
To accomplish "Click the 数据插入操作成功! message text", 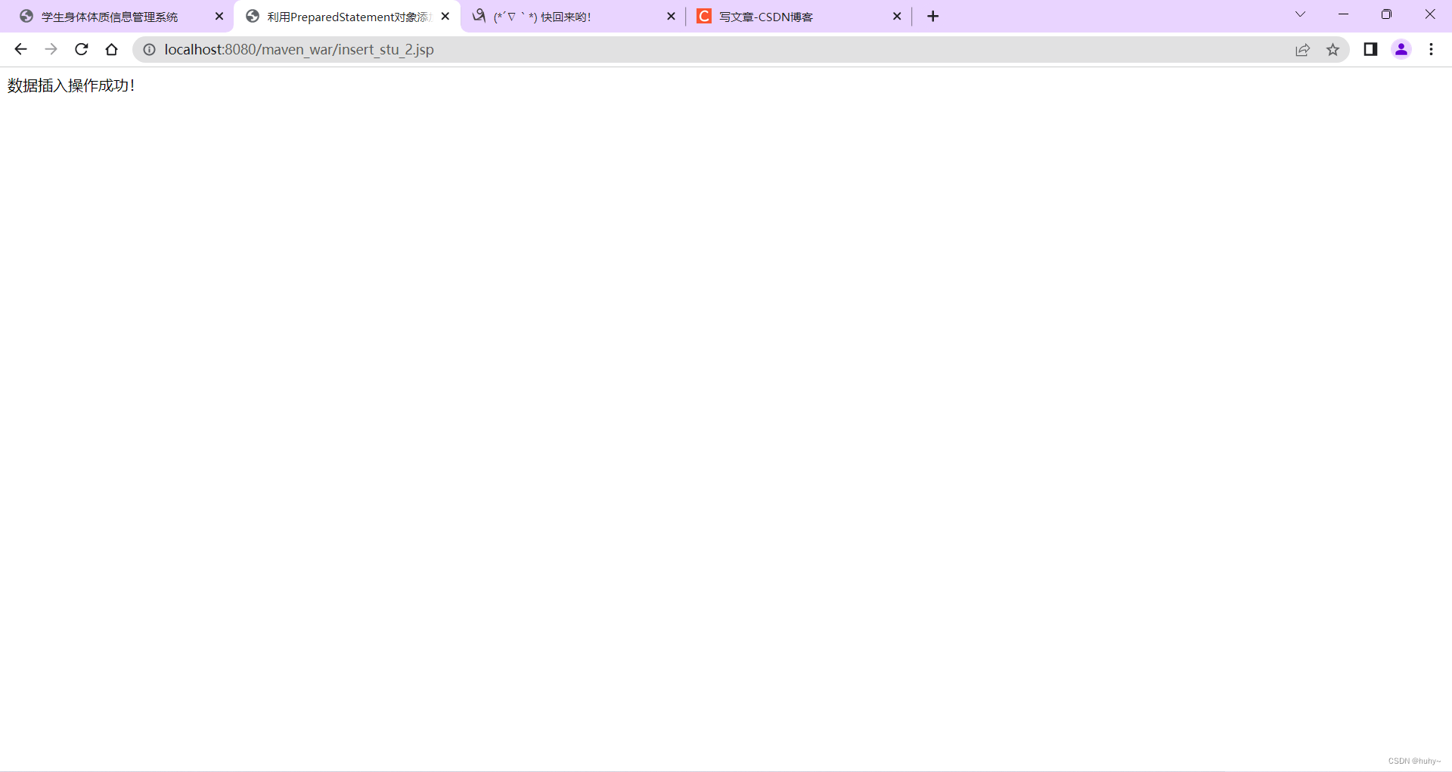I will pos(71,85).
